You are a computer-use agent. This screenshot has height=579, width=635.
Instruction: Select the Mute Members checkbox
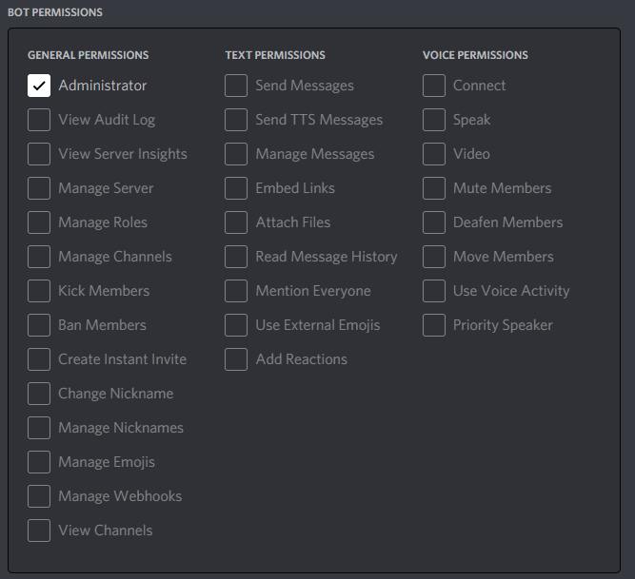[x=434, y=188]
